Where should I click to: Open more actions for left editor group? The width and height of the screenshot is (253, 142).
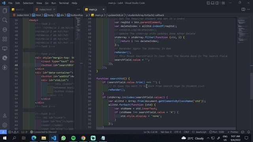(x=78, y=9)
